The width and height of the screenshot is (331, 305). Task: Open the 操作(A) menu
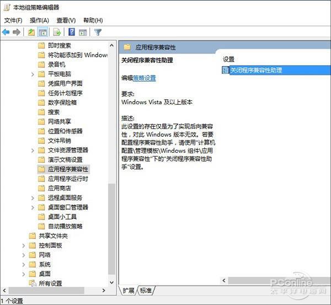39,20
